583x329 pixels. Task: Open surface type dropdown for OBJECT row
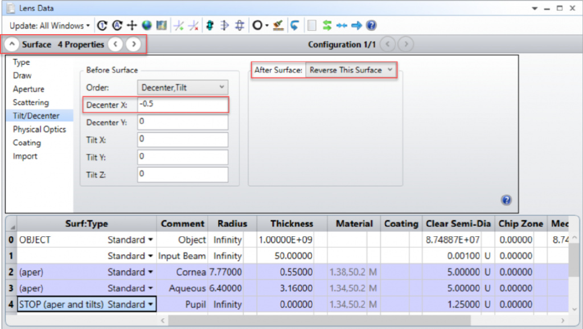click(150, 240)
